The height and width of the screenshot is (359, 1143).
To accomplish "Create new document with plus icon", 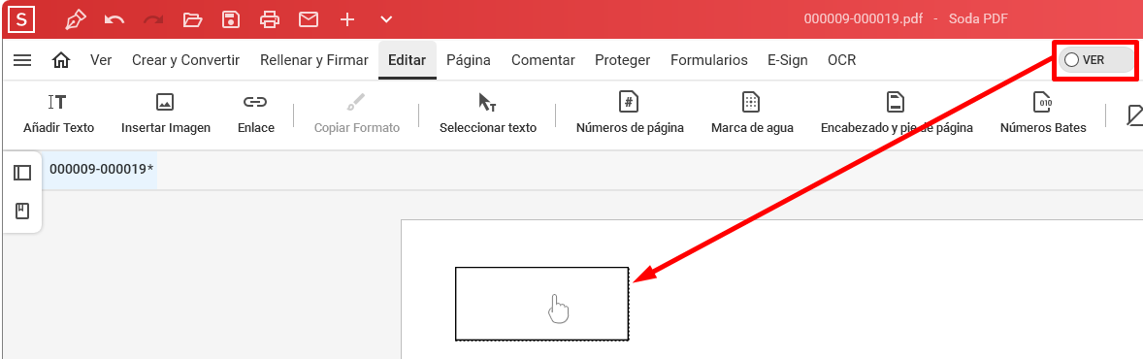I will 347,19.
